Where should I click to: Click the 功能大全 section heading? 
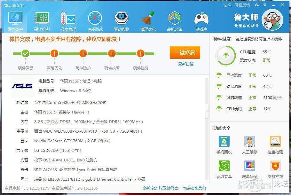coord(222,128)
